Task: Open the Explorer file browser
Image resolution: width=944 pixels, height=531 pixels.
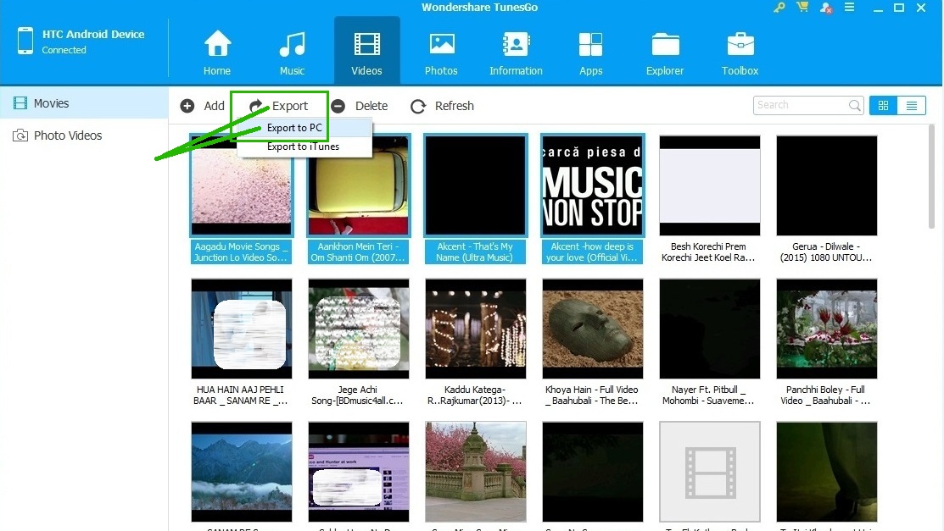Action: pos(665,53)
